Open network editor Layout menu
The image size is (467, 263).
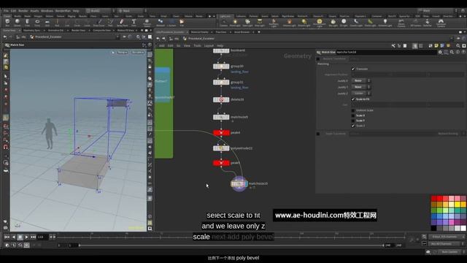[x=209, y=45]
